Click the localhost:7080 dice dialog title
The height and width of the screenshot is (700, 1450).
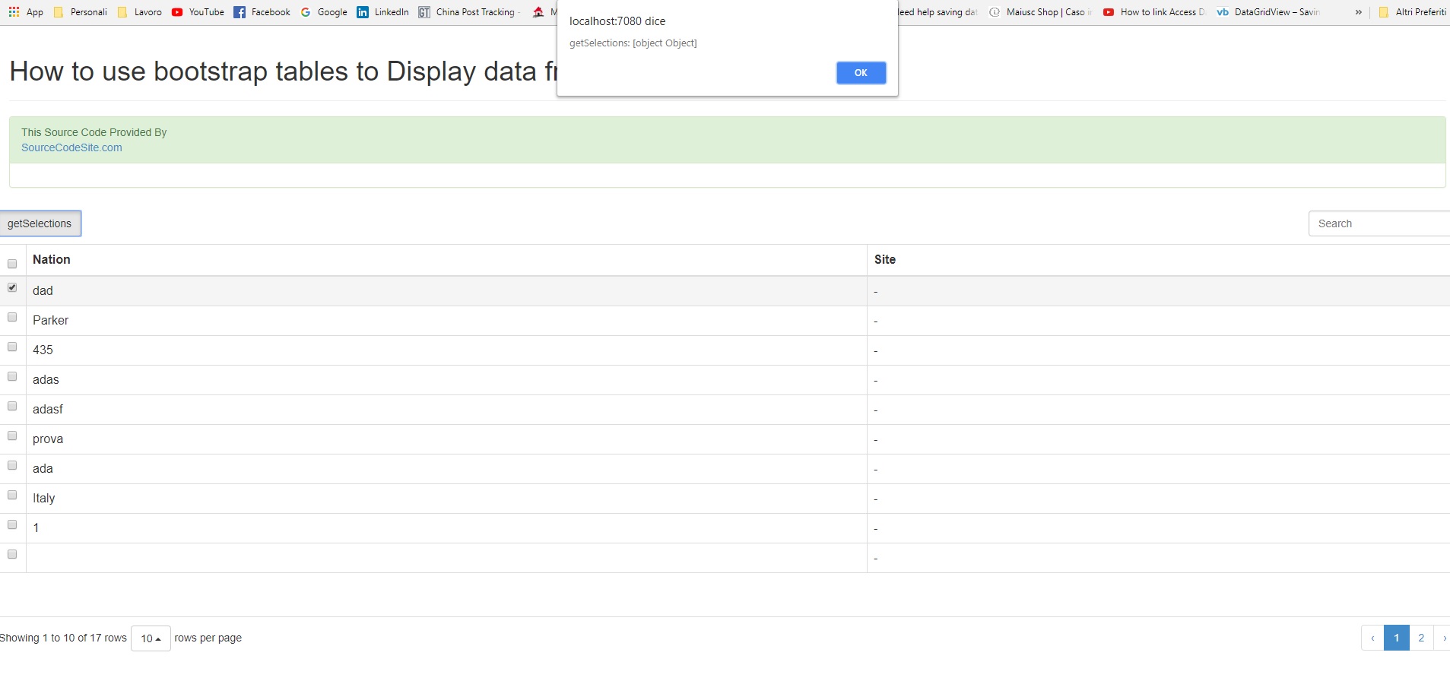point(617,21)
